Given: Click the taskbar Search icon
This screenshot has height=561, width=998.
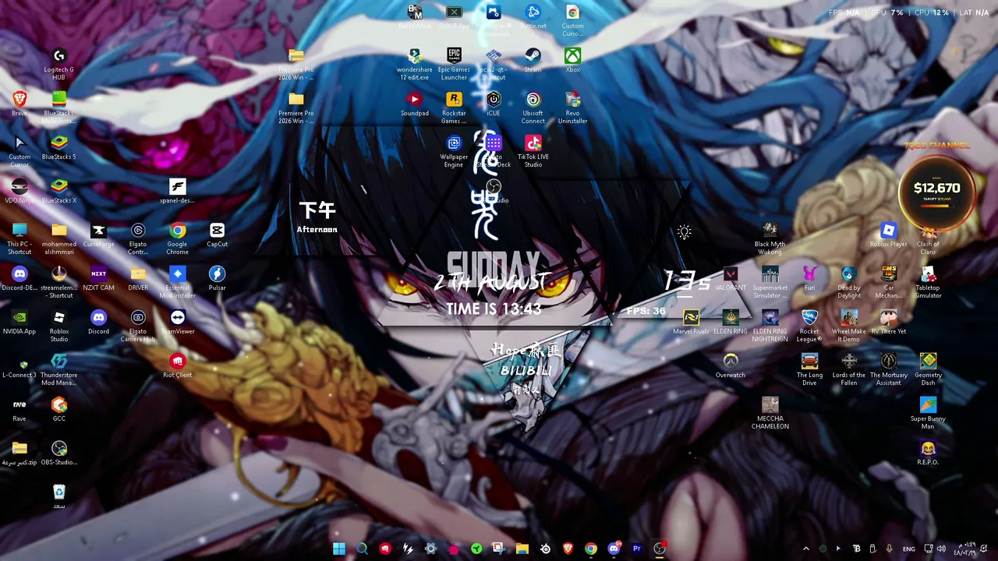Looking at the screenshot, I should click(362, 549).
